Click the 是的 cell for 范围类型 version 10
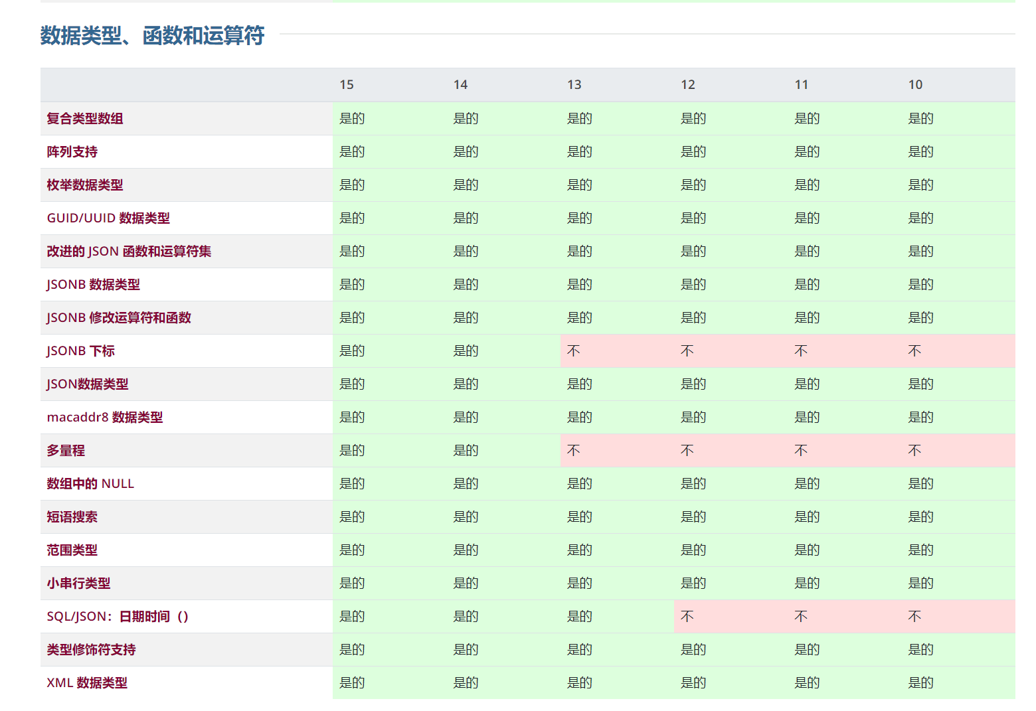 point(958,550)
